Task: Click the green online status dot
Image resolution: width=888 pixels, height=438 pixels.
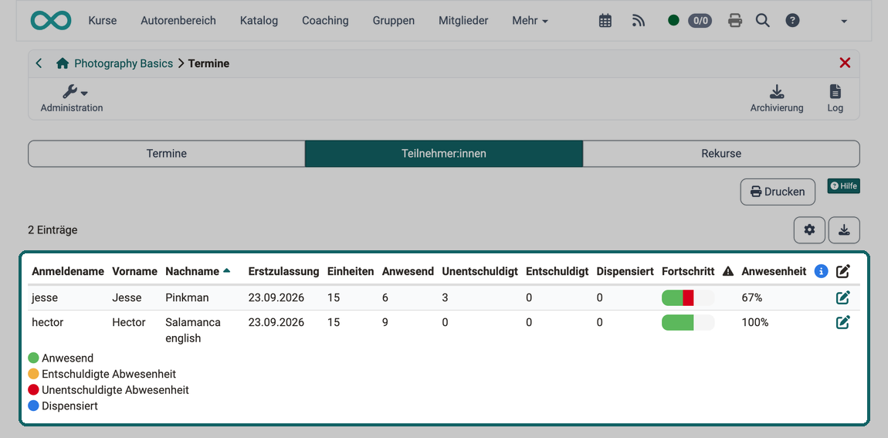Action: click(x=673, y=21)
